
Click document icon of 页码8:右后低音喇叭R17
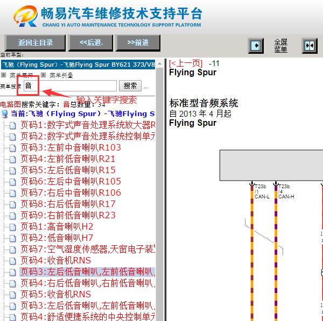coord(12,204)
